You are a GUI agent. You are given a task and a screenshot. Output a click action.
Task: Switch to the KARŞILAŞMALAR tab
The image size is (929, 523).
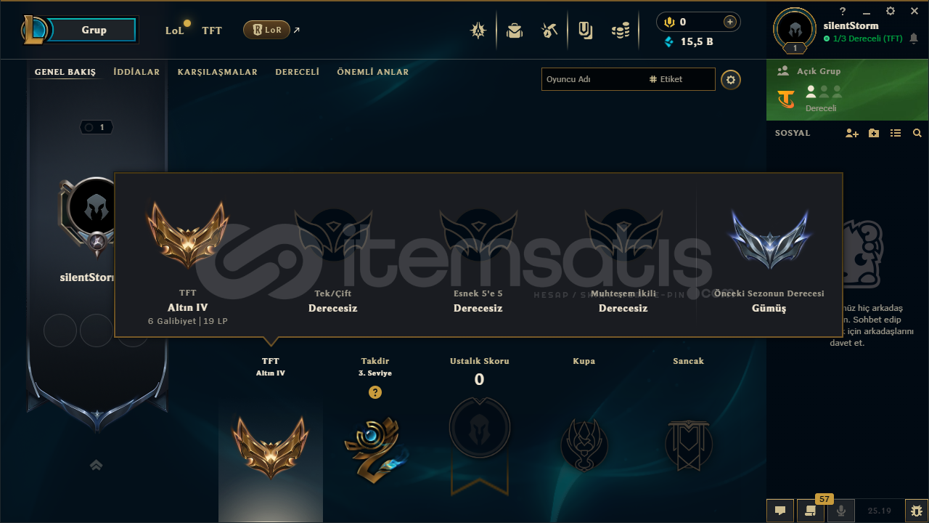218,72
